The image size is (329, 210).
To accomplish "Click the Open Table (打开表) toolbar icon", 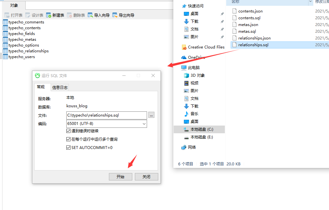I will (x=7, y=15).
